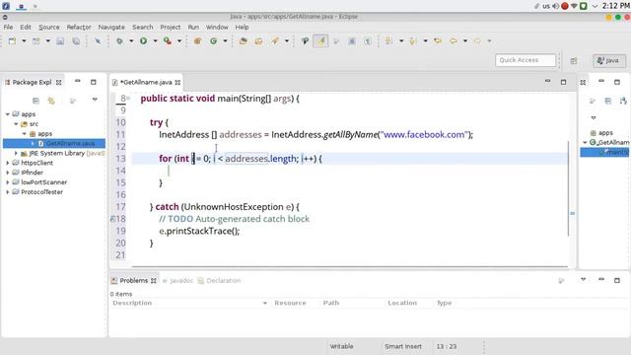Open the Refactor menu
Screen dimensions: 631x355
pyautogui.click(x=79, y=27)
